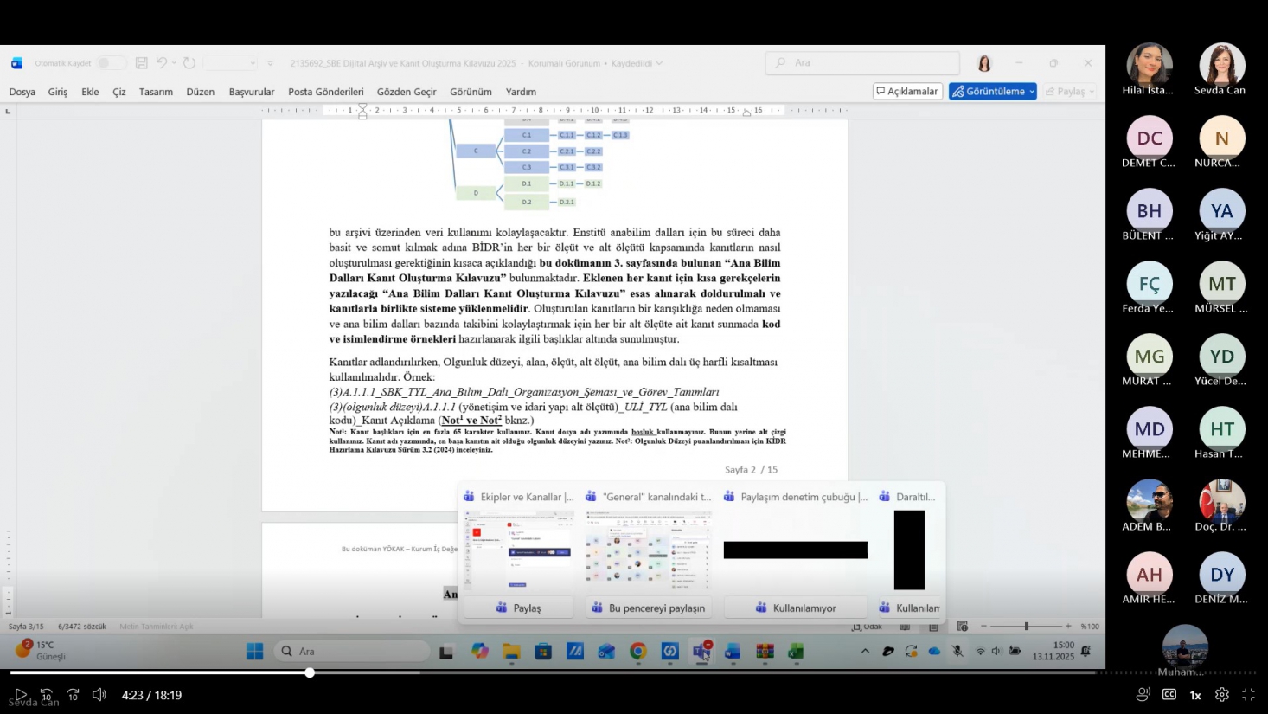Rewind the recording by 10 seconds
1268x714 pixels.
pyautogui.click(x=47, y=695)
